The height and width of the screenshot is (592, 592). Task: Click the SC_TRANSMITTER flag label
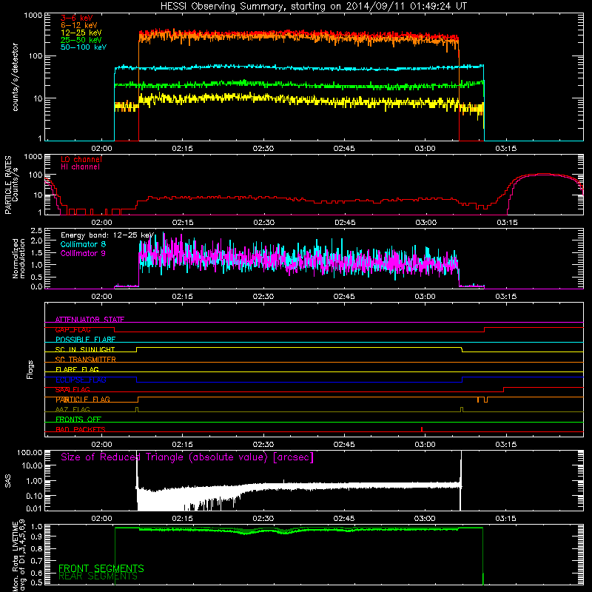86,360
